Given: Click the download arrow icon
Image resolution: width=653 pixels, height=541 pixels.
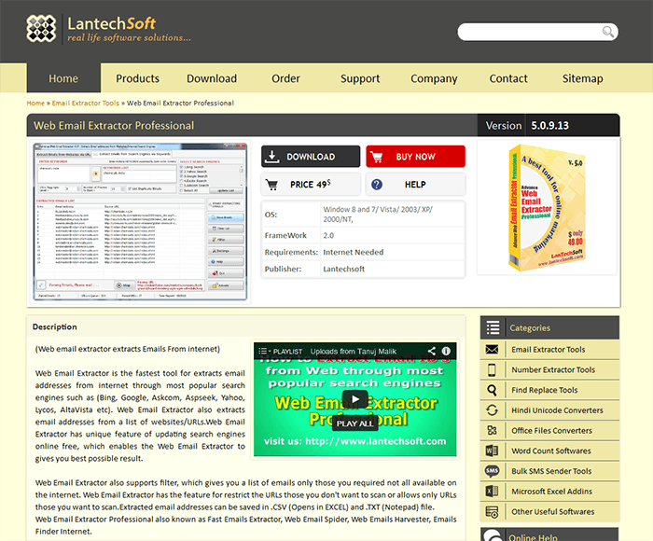Looking at the screenshot, I should tap(272, 157).
